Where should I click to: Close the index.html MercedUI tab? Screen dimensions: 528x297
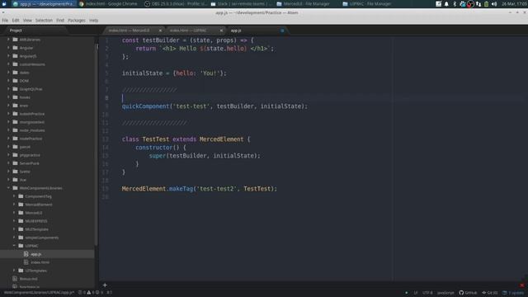pyautogui.click(x=160, y=31)
